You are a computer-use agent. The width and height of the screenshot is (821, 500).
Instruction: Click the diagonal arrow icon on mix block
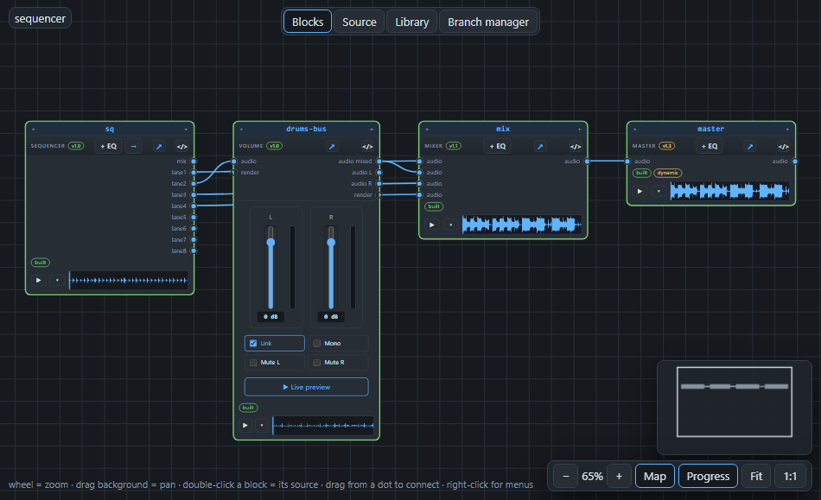tap(540, 147)
